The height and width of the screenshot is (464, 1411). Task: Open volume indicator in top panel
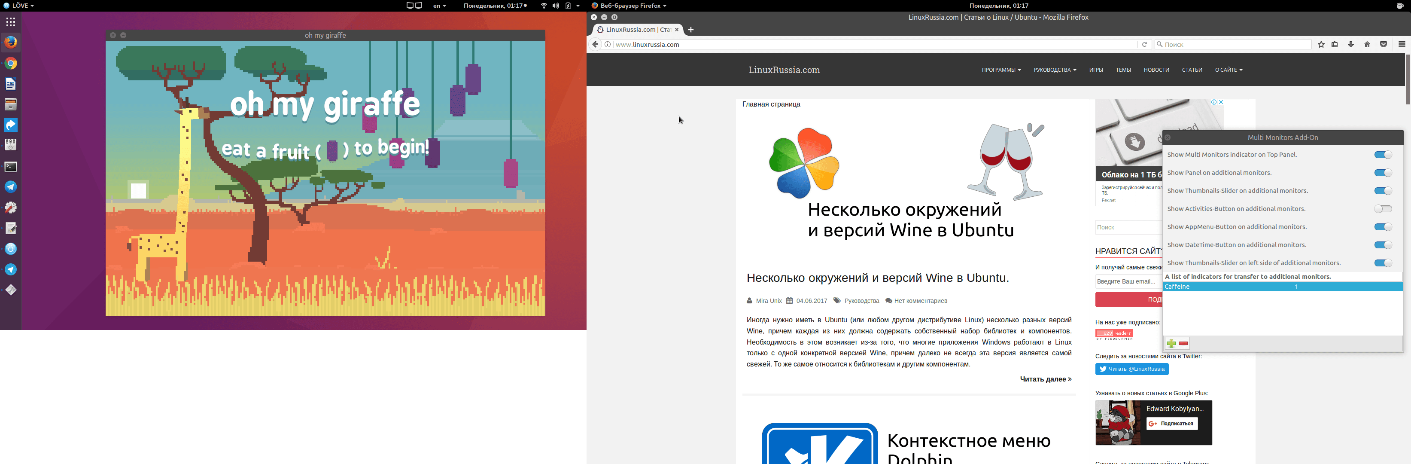click(x=556, y=6)
